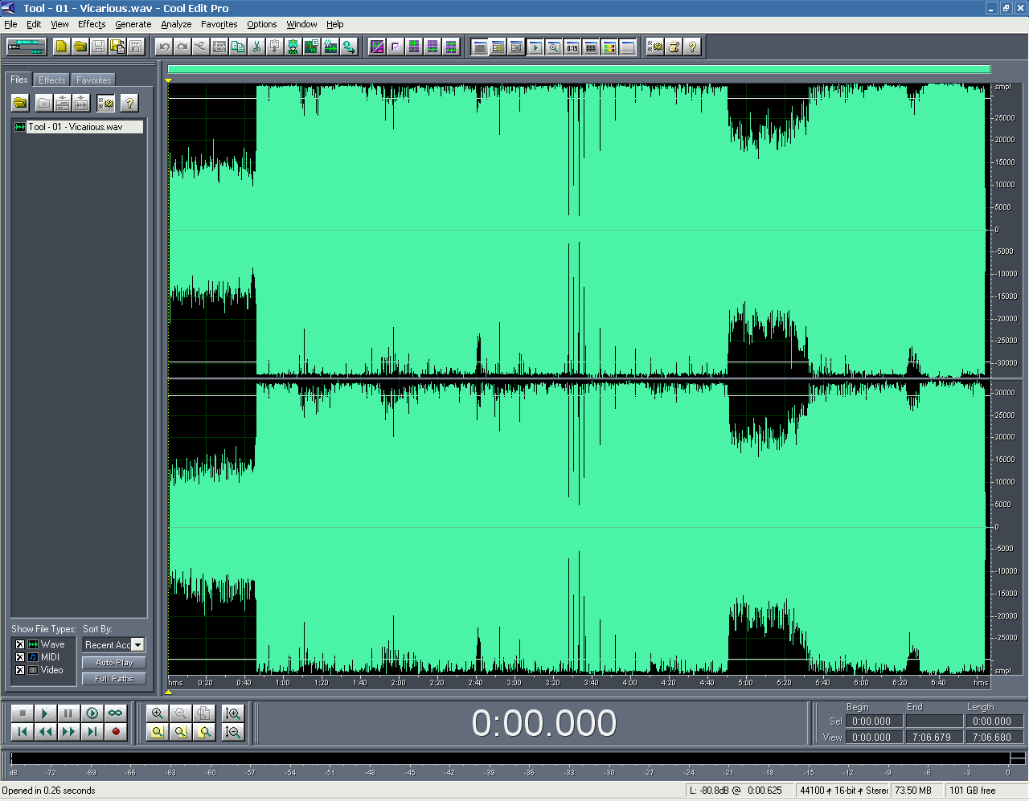
Task: Open the Favorites menu in the menu bar
Action: pyautogui.click(x=219, y=24)
